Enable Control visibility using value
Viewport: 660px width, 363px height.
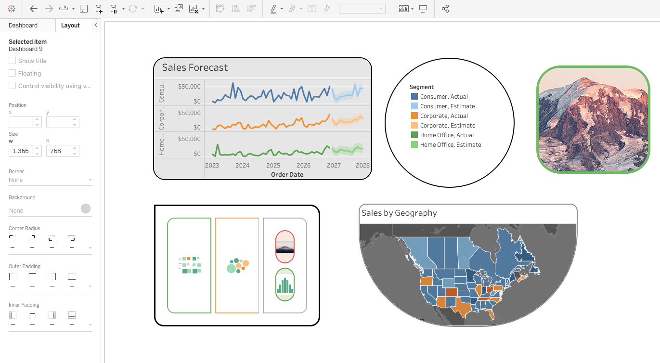click(x=12, y=86)
